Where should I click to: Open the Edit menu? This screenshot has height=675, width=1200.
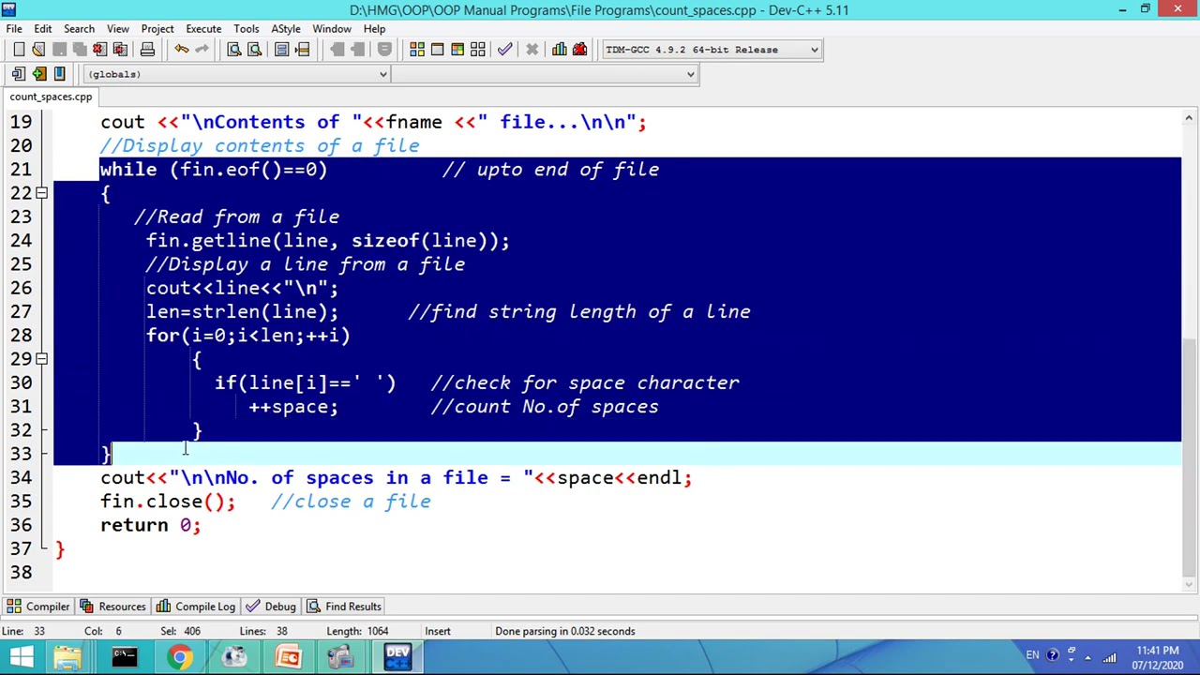point(43,28)
